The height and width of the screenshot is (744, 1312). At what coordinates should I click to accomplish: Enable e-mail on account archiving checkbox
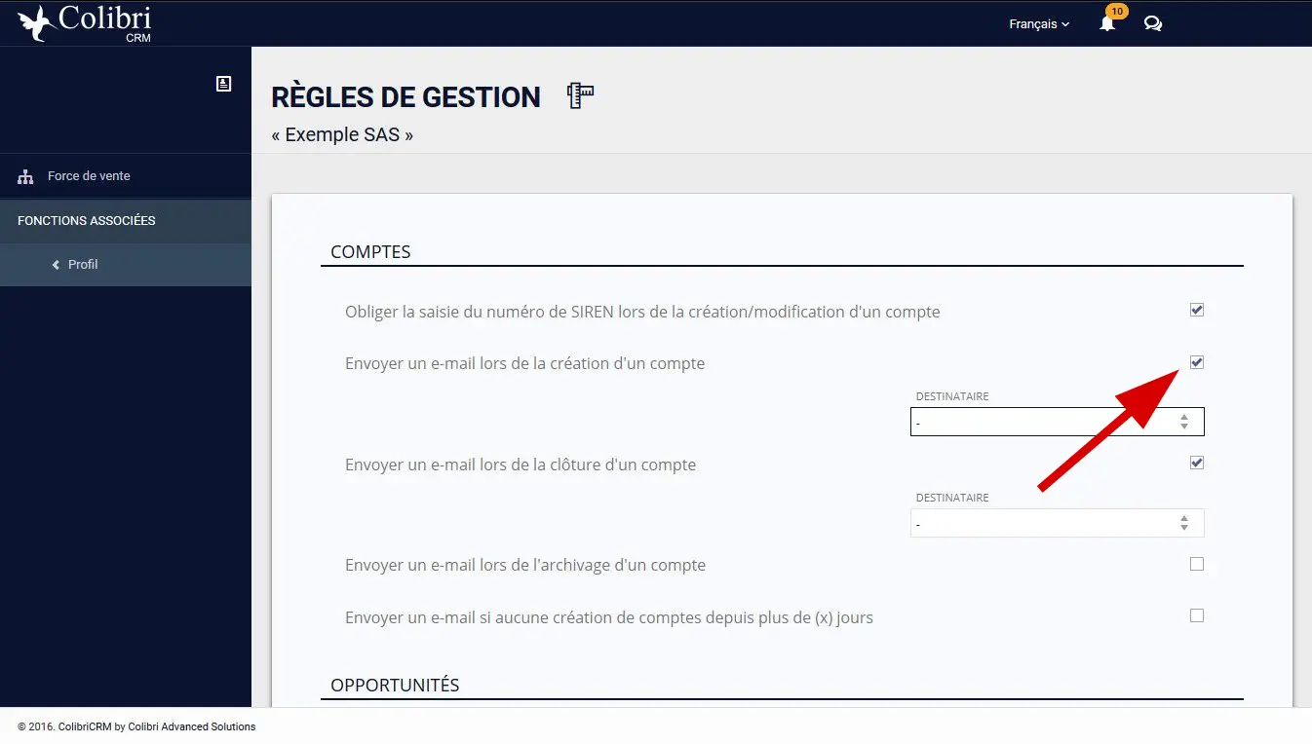[x=1197, y=564]
